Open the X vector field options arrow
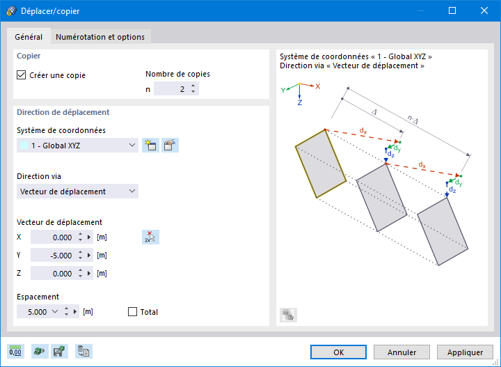The height and width of the screenshot is (367, 501). 89,237
